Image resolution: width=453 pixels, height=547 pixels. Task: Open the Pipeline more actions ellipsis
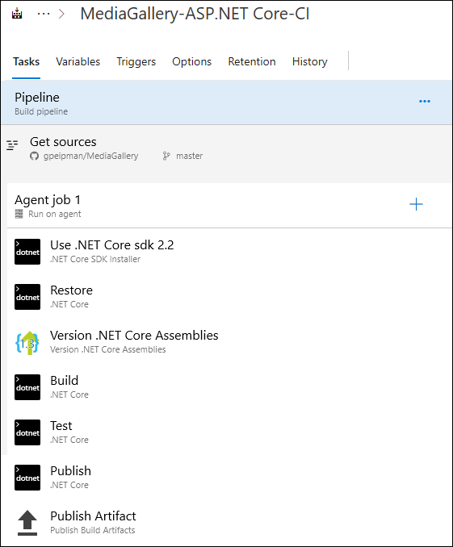[425, 101]
